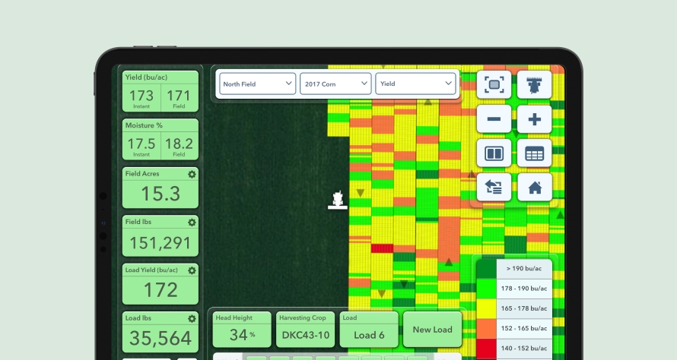Viewport: 677px width, 360px height.
Task: Zoom out with the minus button
Action: coord(494,119)
